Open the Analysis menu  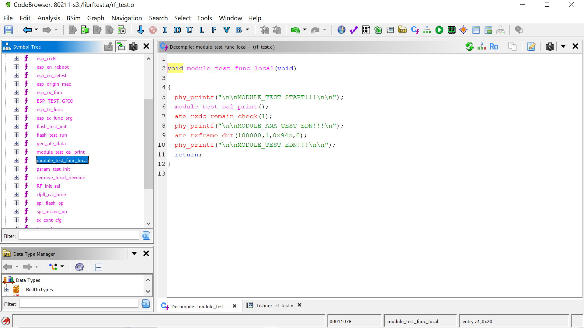[49, 18]
